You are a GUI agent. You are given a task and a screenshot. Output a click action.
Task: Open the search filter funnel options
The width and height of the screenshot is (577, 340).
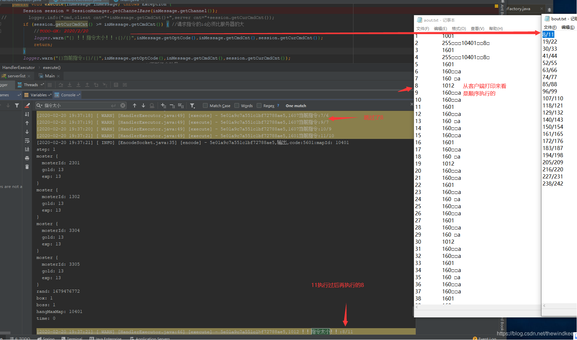(192, 105)
